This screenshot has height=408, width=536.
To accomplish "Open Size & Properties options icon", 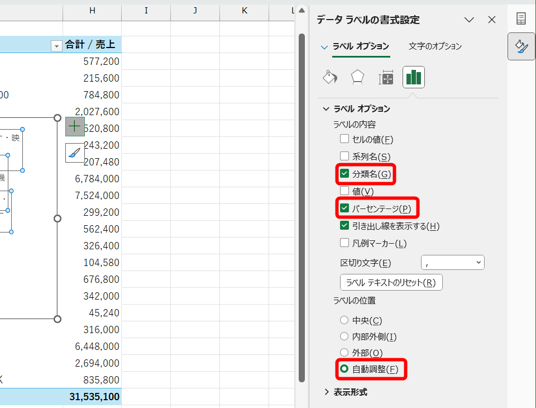I will pyautogui.click(x=386, y=77).
